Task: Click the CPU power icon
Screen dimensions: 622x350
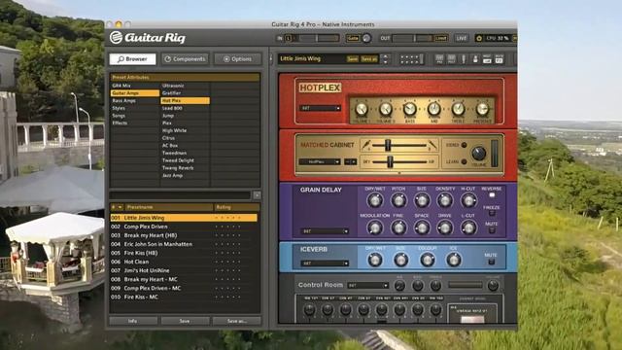Action: click(x=479, y=38)
